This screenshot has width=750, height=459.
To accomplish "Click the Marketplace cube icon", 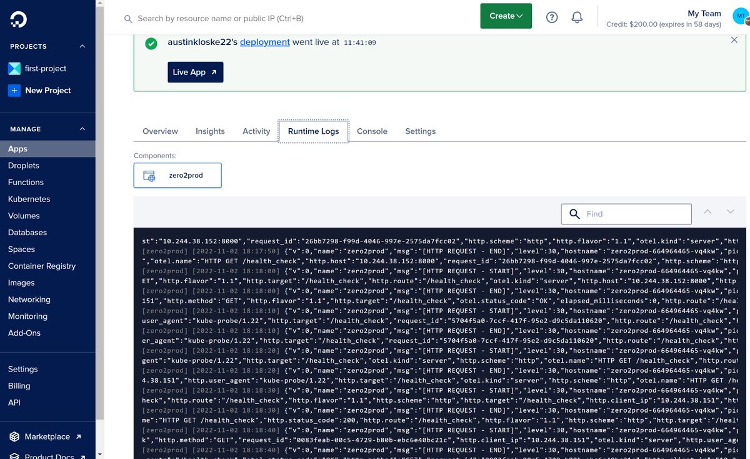I will pos(14,436).
